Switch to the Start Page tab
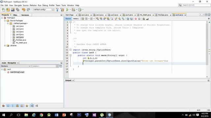Image resolution: width=211 pixels, height=118 pixels. pyautogui.click(x=70, y=15)
